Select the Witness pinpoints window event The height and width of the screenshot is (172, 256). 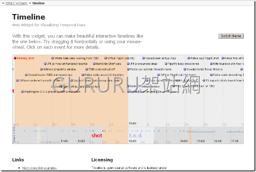[58, 69]
